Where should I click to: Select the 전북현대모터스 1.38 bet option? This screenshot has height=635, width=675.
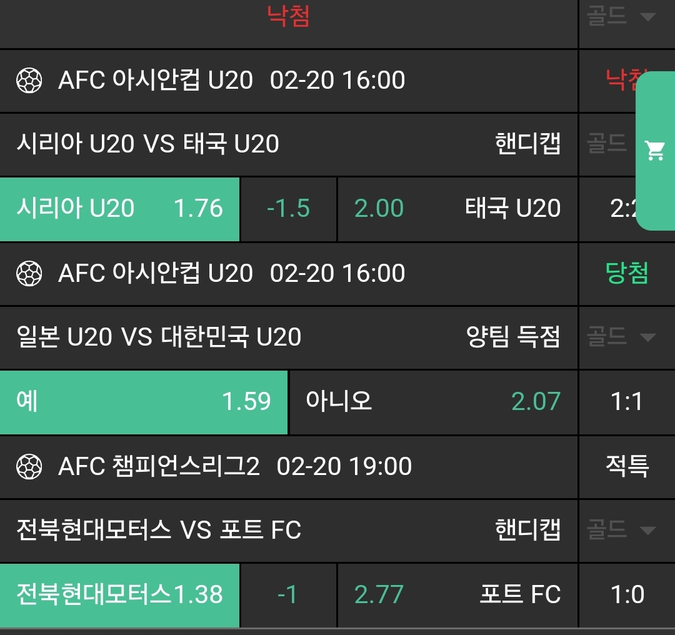(119, 595)
